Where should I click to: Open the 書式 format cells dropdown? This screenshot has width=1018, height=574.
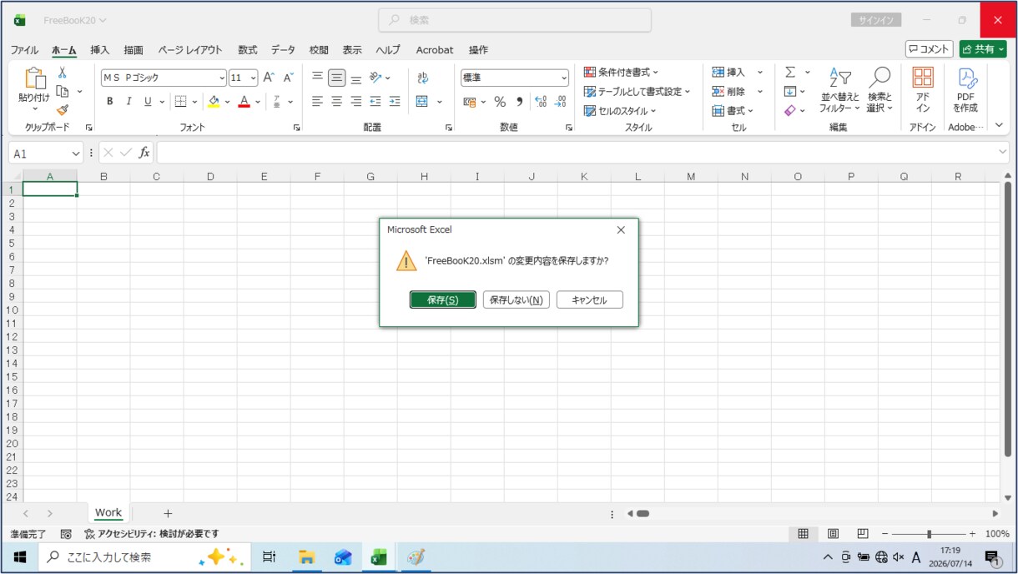pyautogui.click(x=733, y=111)
